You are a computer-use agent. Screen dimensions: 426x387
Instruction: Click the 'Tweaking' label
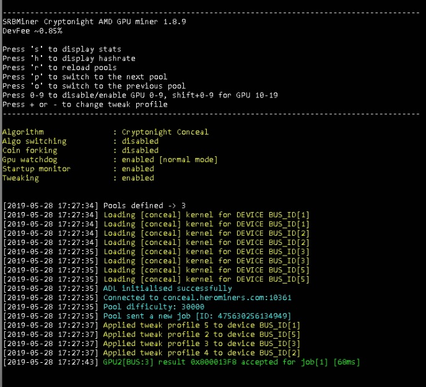[20, 179]
